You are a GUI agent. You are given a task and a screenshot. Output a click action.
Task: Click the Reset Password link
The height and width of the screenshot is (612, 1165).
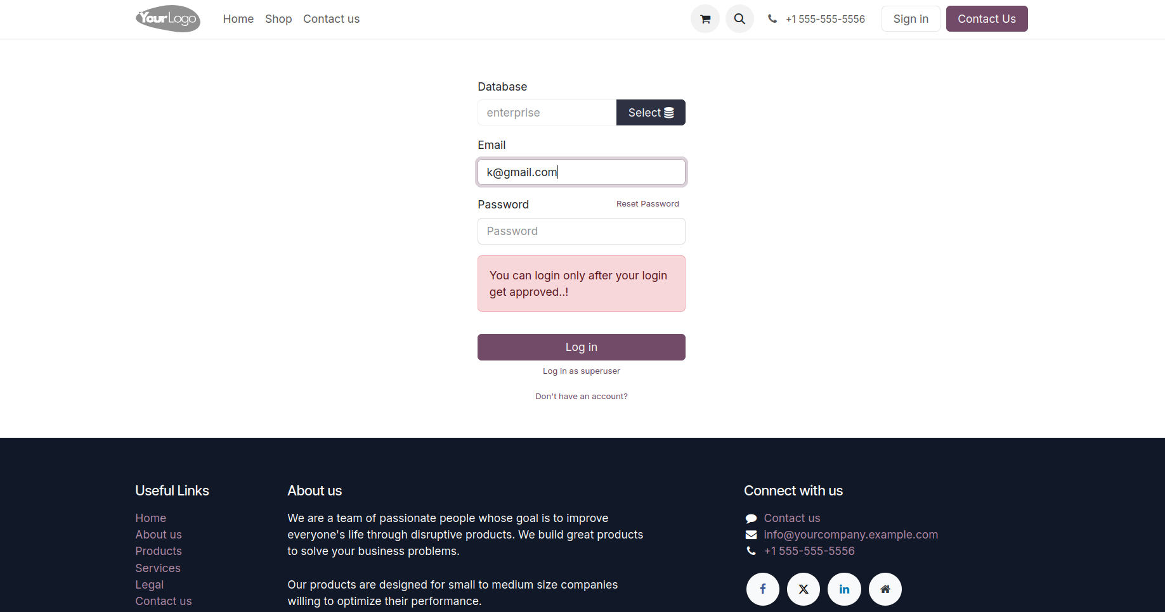click(x=648, y=204)
